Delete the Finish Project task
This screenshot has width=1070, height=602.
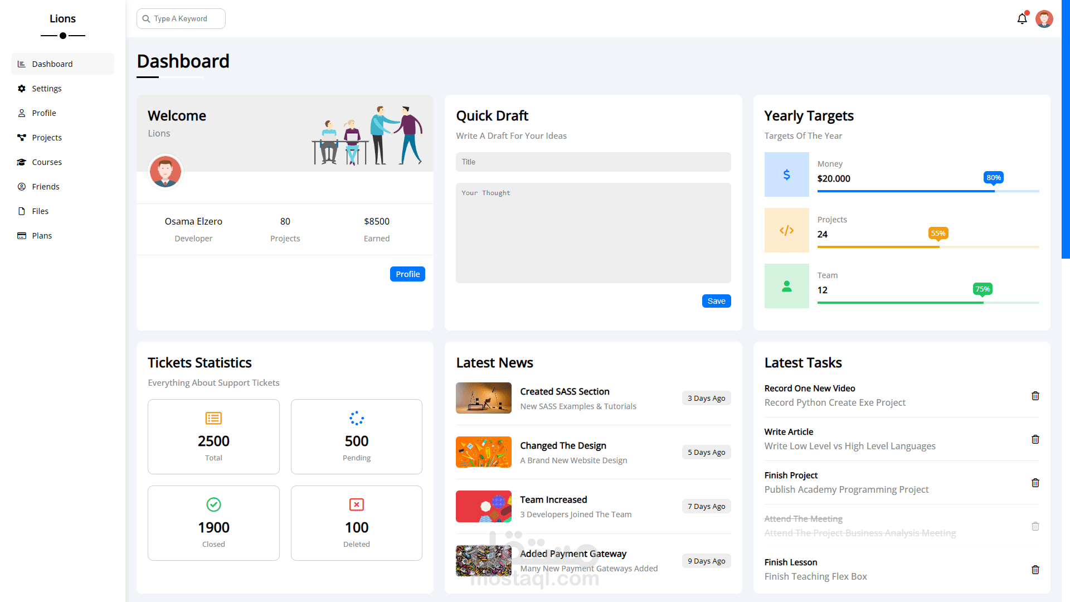coord(1035,483)
